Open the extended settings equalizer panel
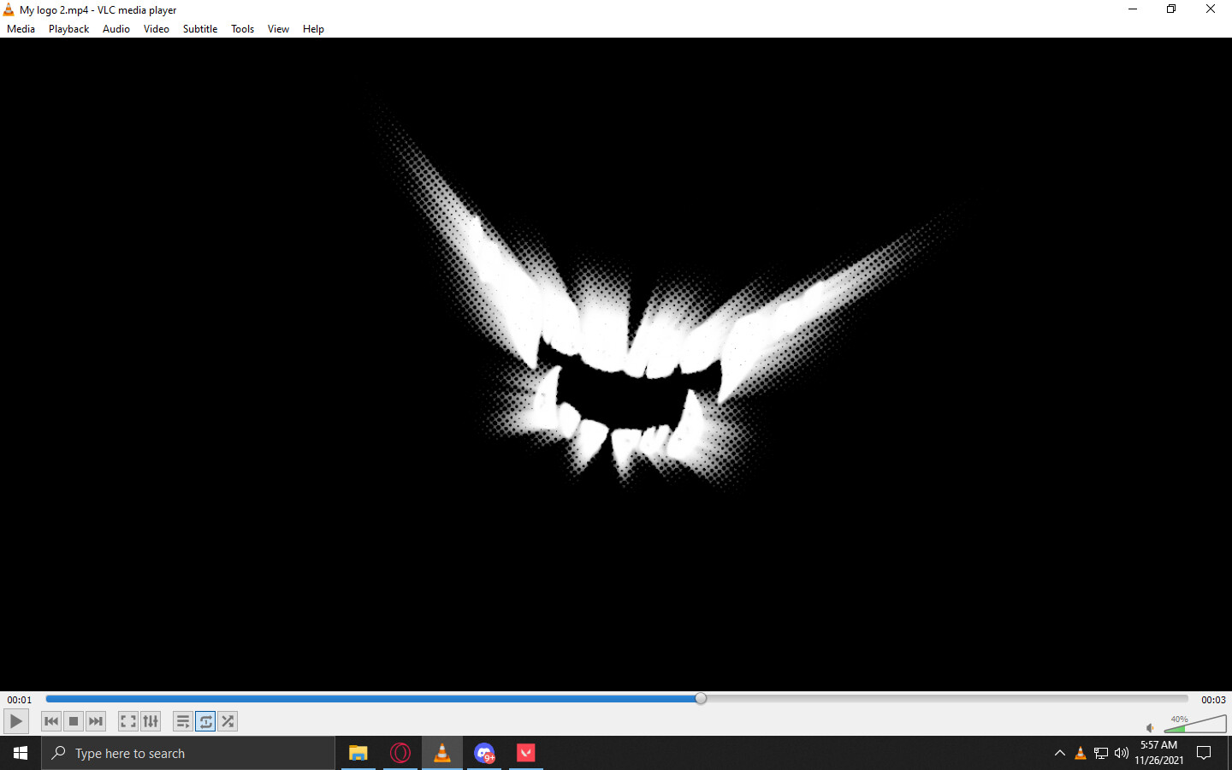Screen dimensions: 1232x770 pos(150,721)
